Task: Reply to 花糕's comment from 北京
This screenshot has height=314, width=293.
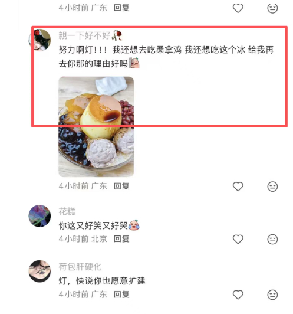Action: [x=121, y=239]
